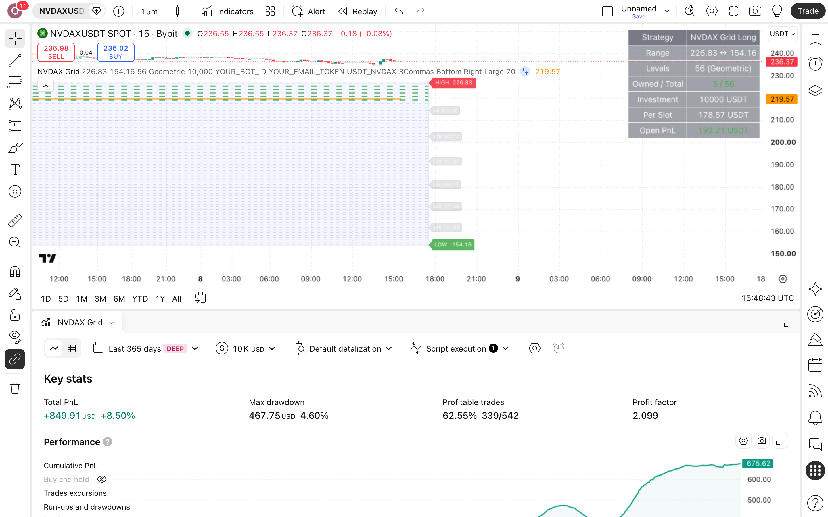Open the NVDAX Grid strategy tab
The height and width of the screenshot is (517, 828).
coord(78,323)
